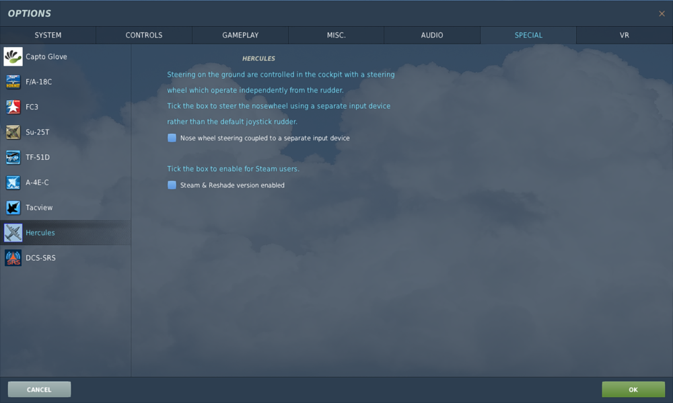
Task: Select Capto Glove label in module list
Action: click(x=46, y=56)
